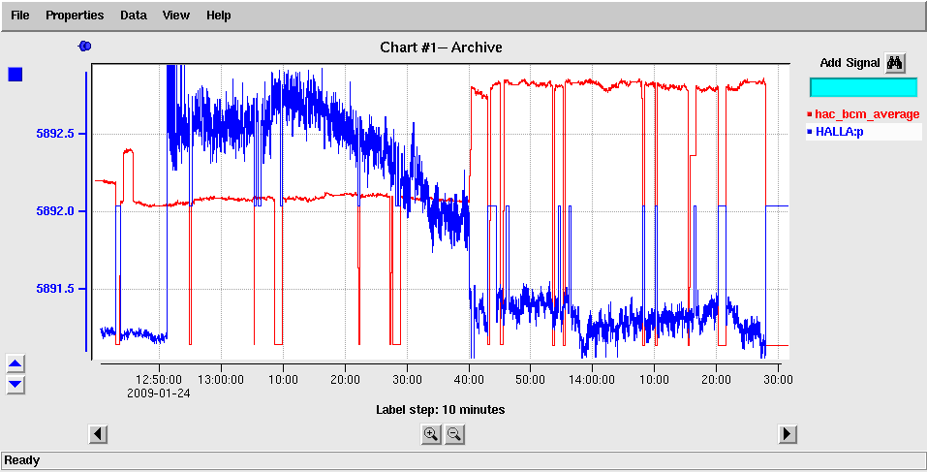Screen dimensions: 927x472
Task: Click the 5892.5 Y-axis label
Action: 57,134
